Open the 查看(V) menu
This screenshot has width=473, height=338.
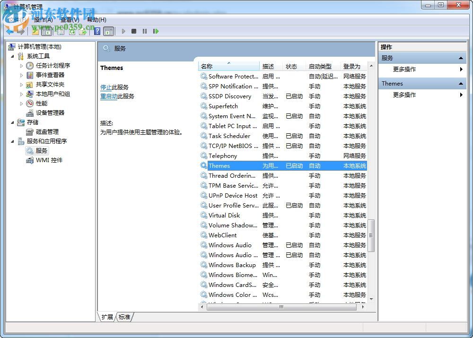[x=69, y=20]
